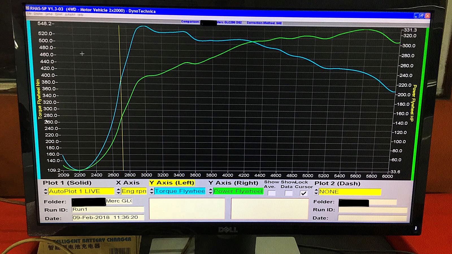The image size is (452, 254).
Task: Uncheck the Lock Cursor checkbox
Action: pyautogui.click(x=304, y=193)
